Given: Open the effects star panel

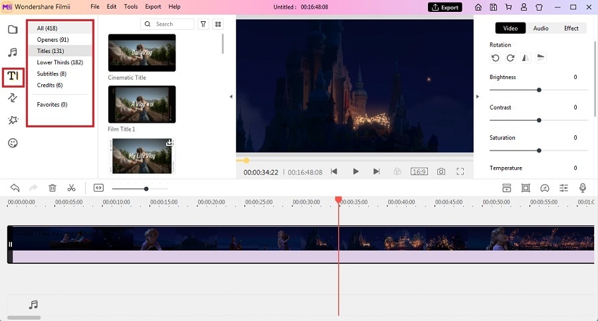Looking at the screenshot, I should pyautogui.click(x=13, y=120).
